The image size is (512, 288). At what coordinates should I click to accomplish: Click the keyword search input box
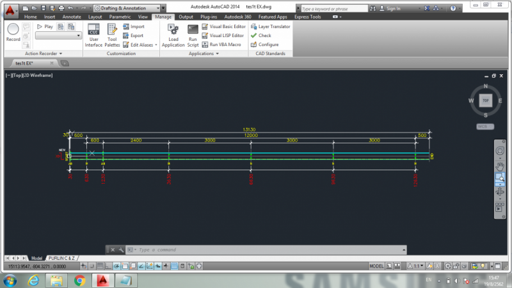[x=334, y=8]
